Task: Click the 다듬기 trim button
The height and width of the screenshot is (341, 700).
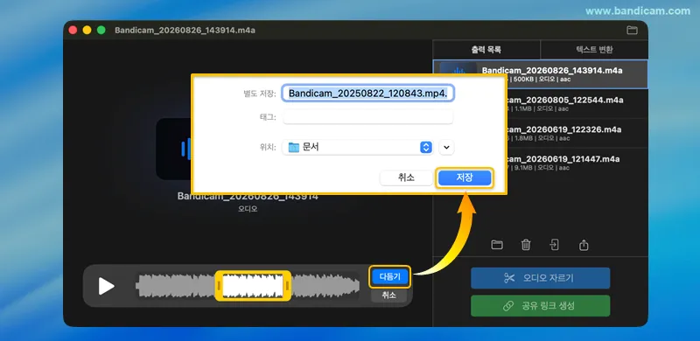Action: point(389,276)
